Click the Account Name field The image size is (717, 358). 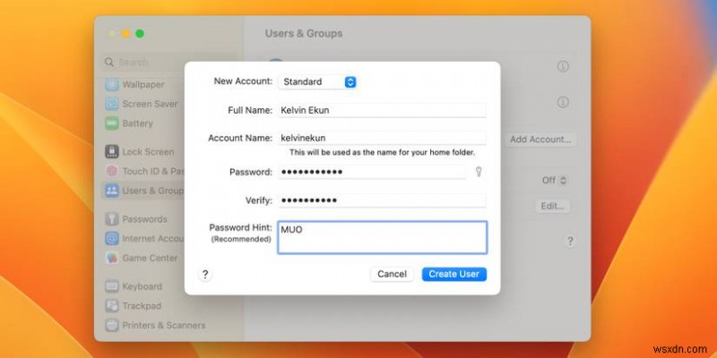pyautogui.click(x=382, y=138)
